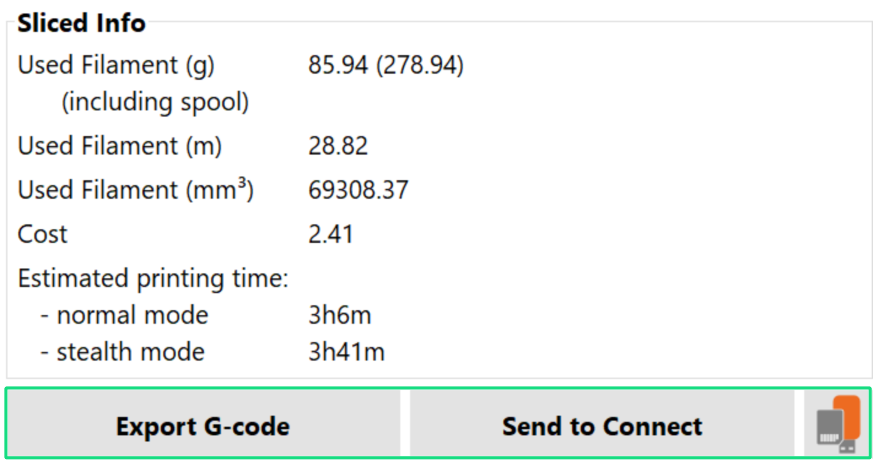Screen dimensions: 873x466
Task: Click the 2.41 cost value
Action: coord(331,234)
